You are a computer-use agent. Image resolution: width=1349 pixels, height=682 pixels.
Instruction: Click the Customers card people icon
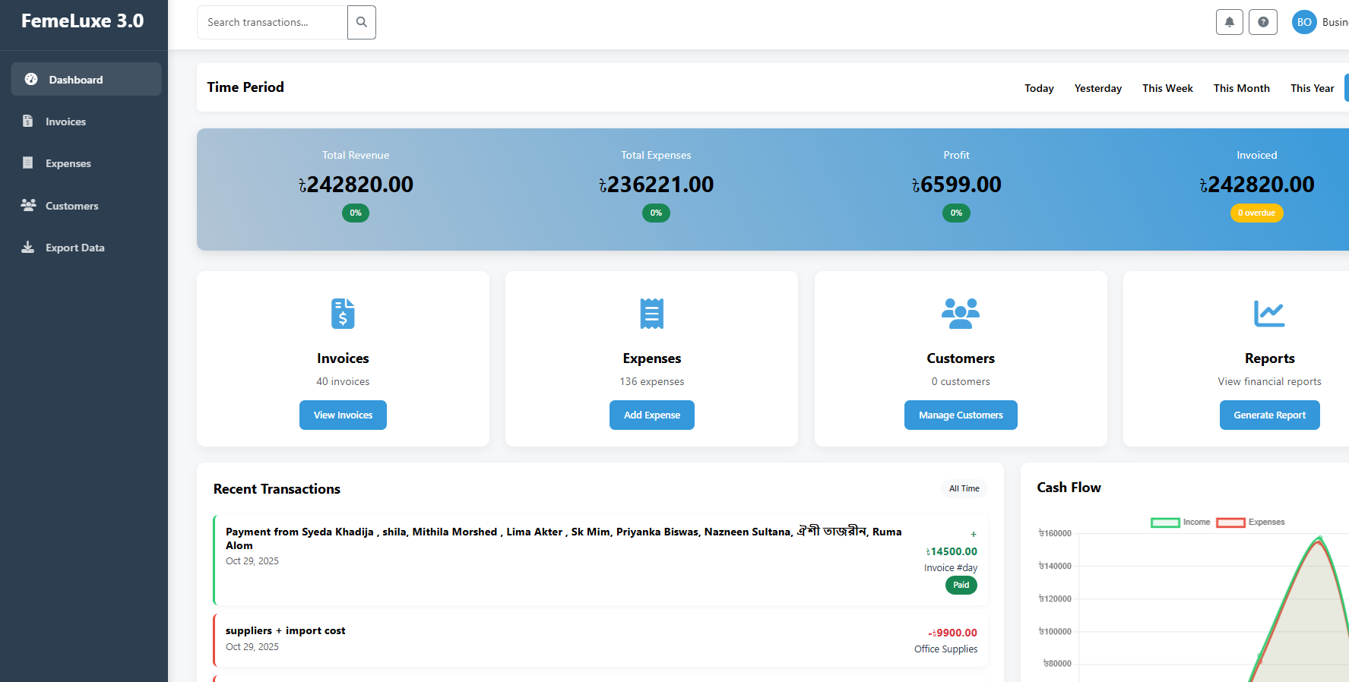[960, 314]
